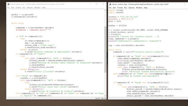
Task: Click scroll-down arrow in client_espion editor
Action: point(105,96)
